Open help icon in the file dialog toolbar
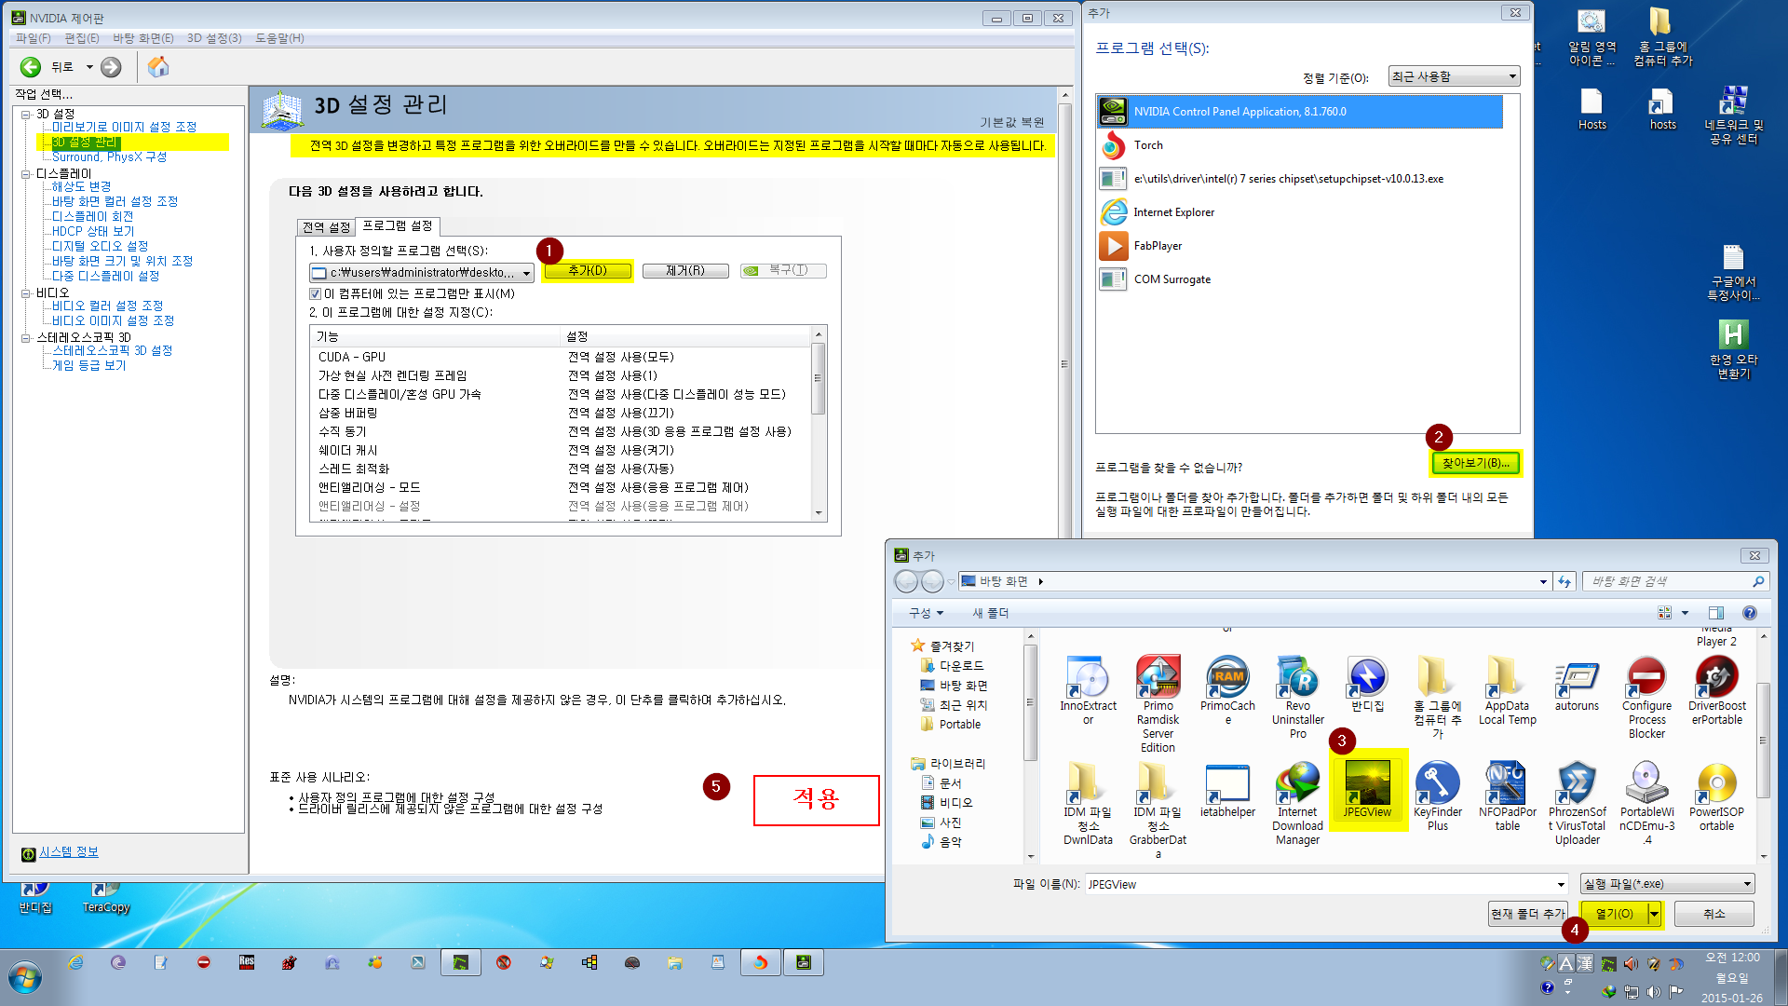Viewport: 1788px width, 1006px height. tap(1750, 613)
